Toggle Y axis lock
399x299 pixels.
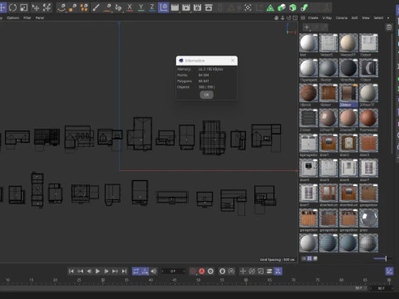coord(140,7)
